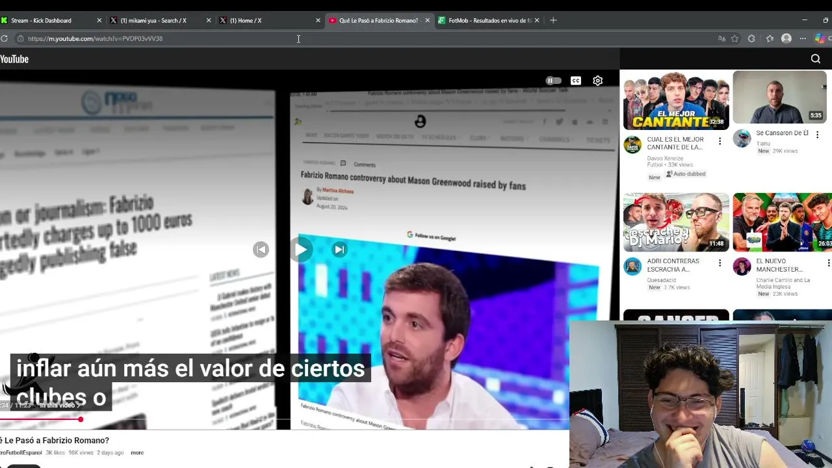Click the 'Auto-dubbed' badge
This screenshot has width=832, height=468.
coord(685,174)
